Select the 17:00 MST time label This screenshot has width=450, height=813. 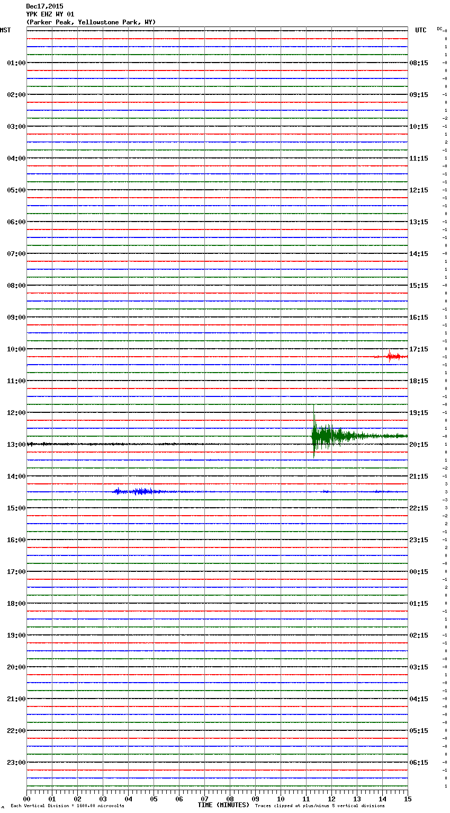coord(16,572)
